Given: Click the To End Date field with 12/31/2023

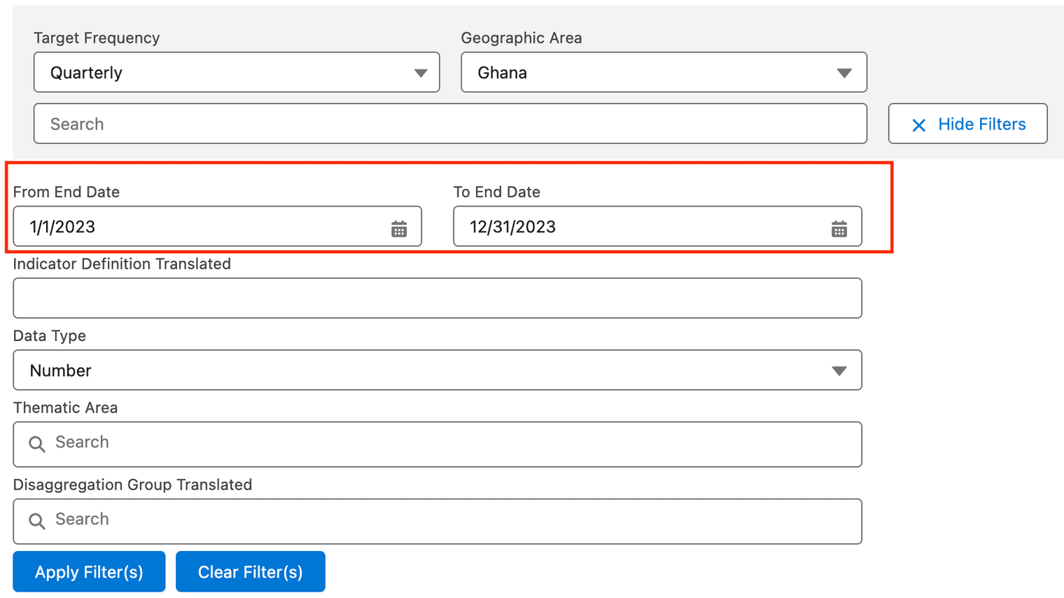Looking at the screenshot, I should [x=657, y=226].
